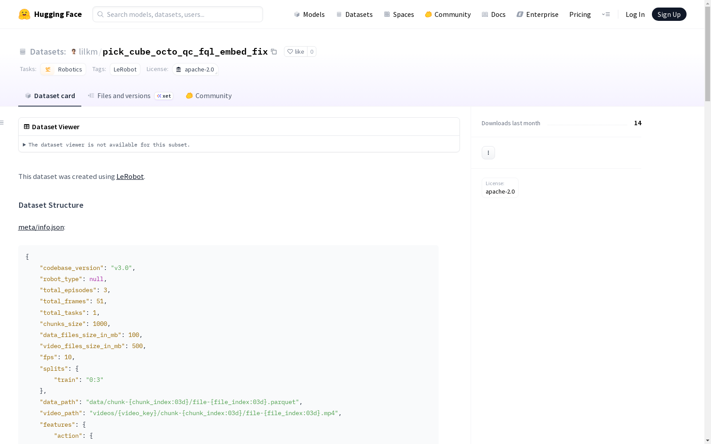Open the dataset Community tab
This screenshot has height=444, width=711.
click(208, 96)
